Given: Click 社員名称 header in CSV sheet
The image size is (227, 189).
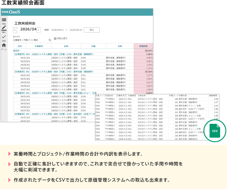Looking at the screenshot, I should (109, 95).
